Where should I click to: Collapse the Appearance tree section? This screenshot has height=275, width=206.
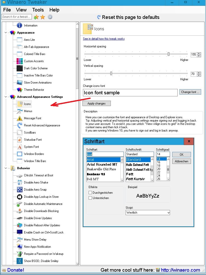tap(6, 33)
